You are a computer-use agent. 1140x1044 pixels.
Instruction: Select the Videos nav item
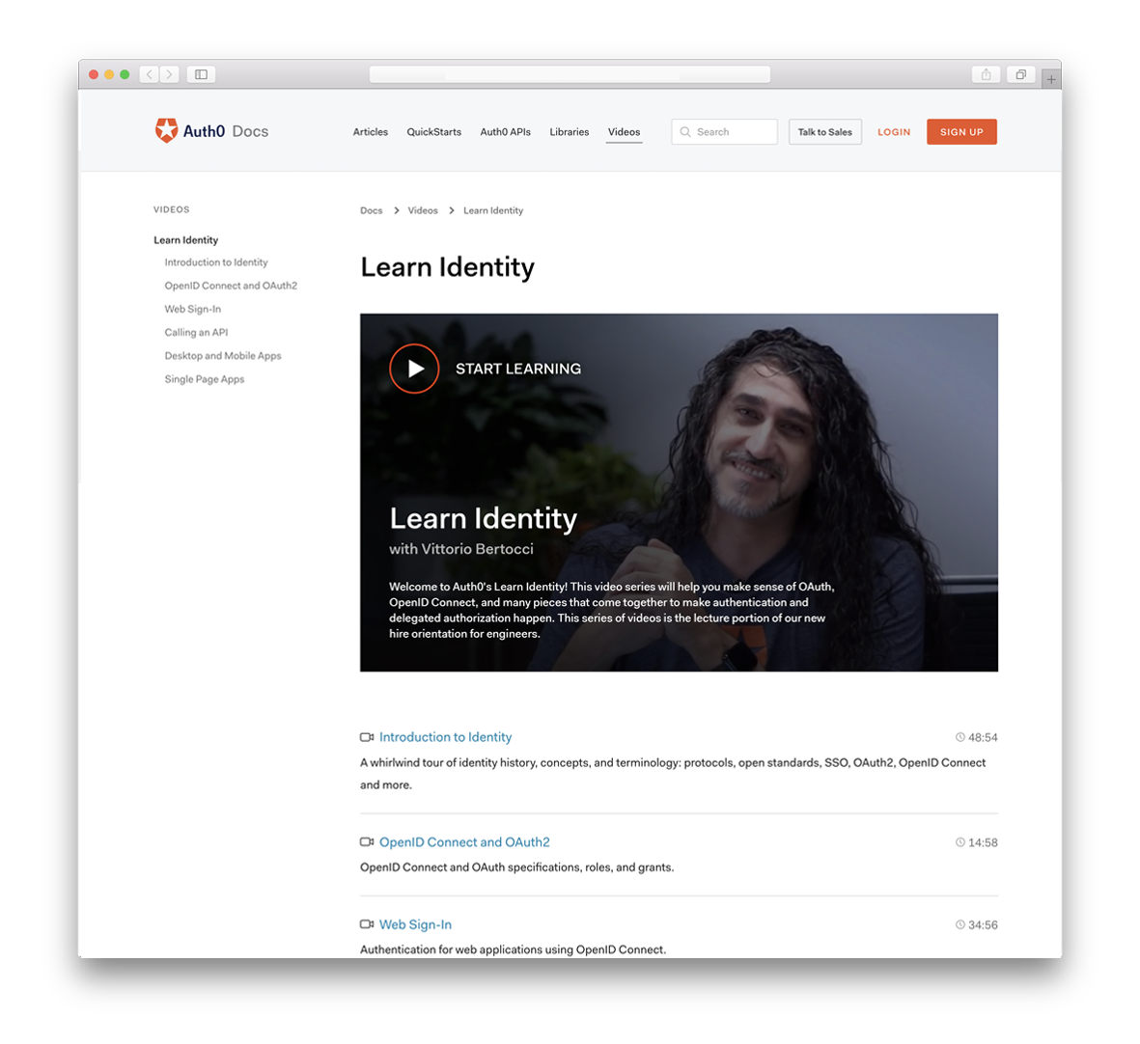(624, 131)
